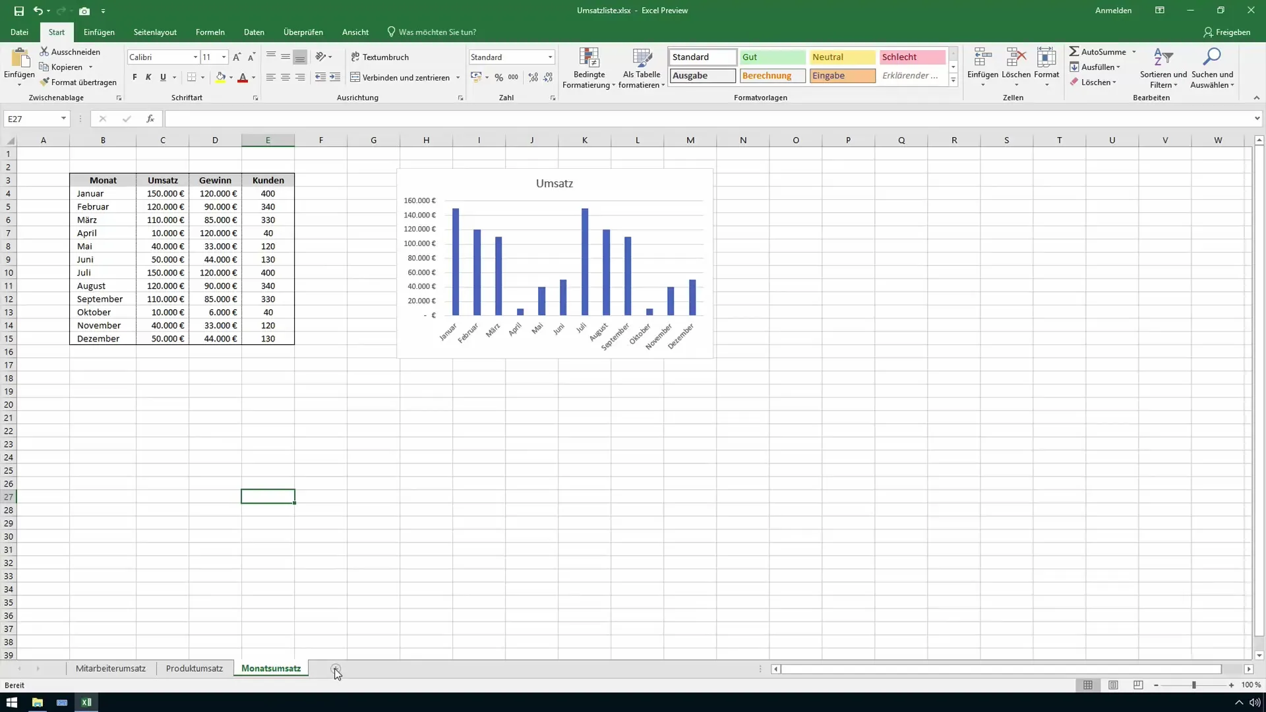
Task: Click the fill color paint bucket icon
Action: 221,77
